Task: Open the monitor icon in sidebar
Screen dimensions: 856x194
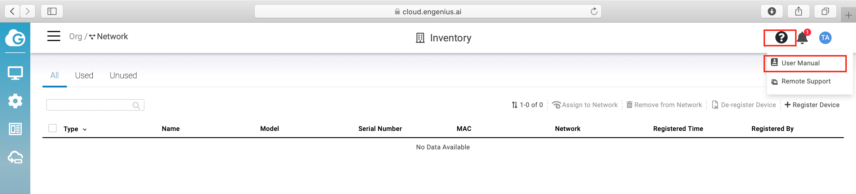Action: (x=15, y=73)
